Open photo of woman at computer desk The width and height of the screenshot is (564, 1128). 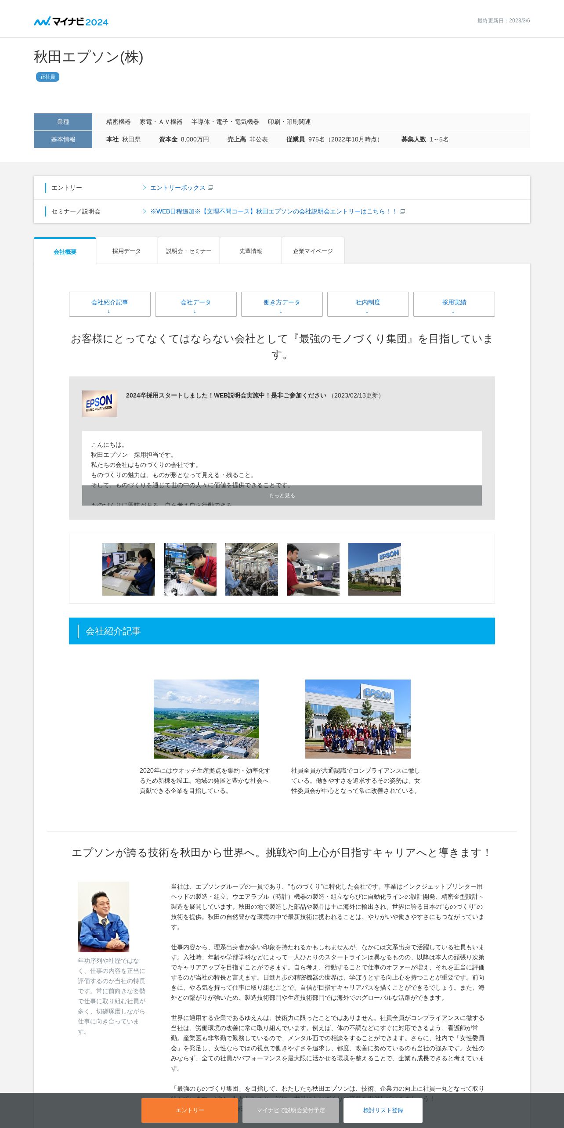pos(129,569)
